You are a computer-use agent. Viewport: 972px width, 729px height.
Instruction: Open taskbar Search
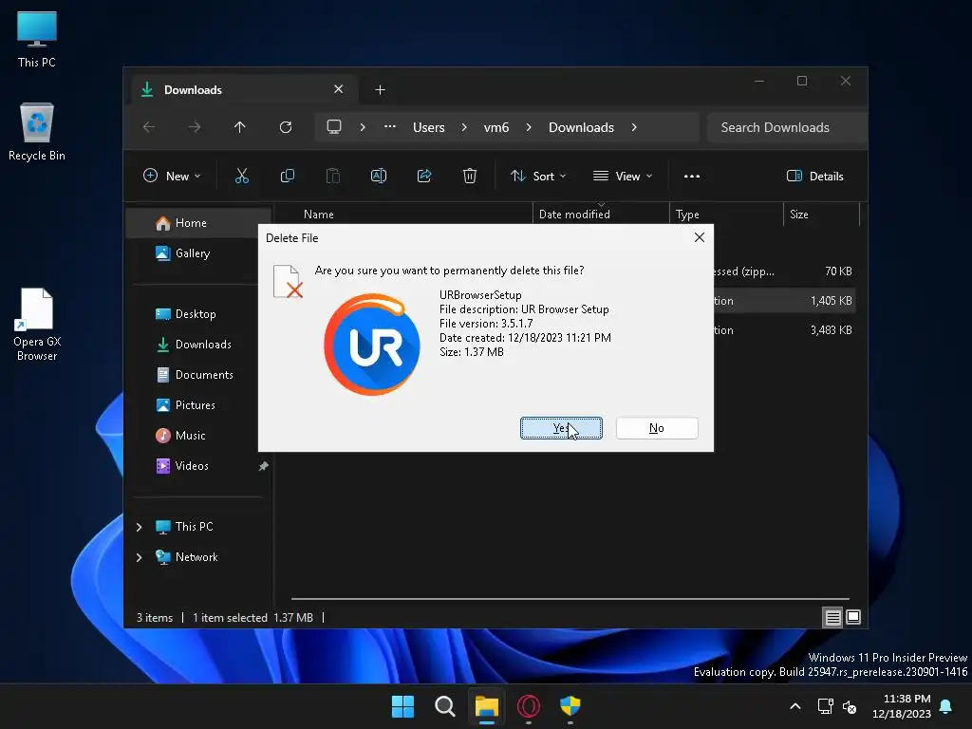(444, 706)
